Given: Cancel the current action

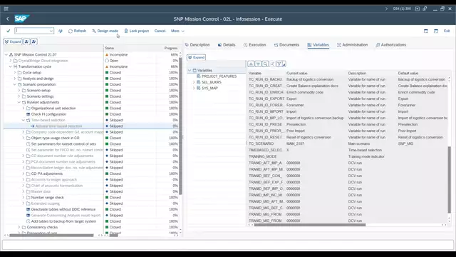Looking at the screenshot, I should tap(160, 31).
